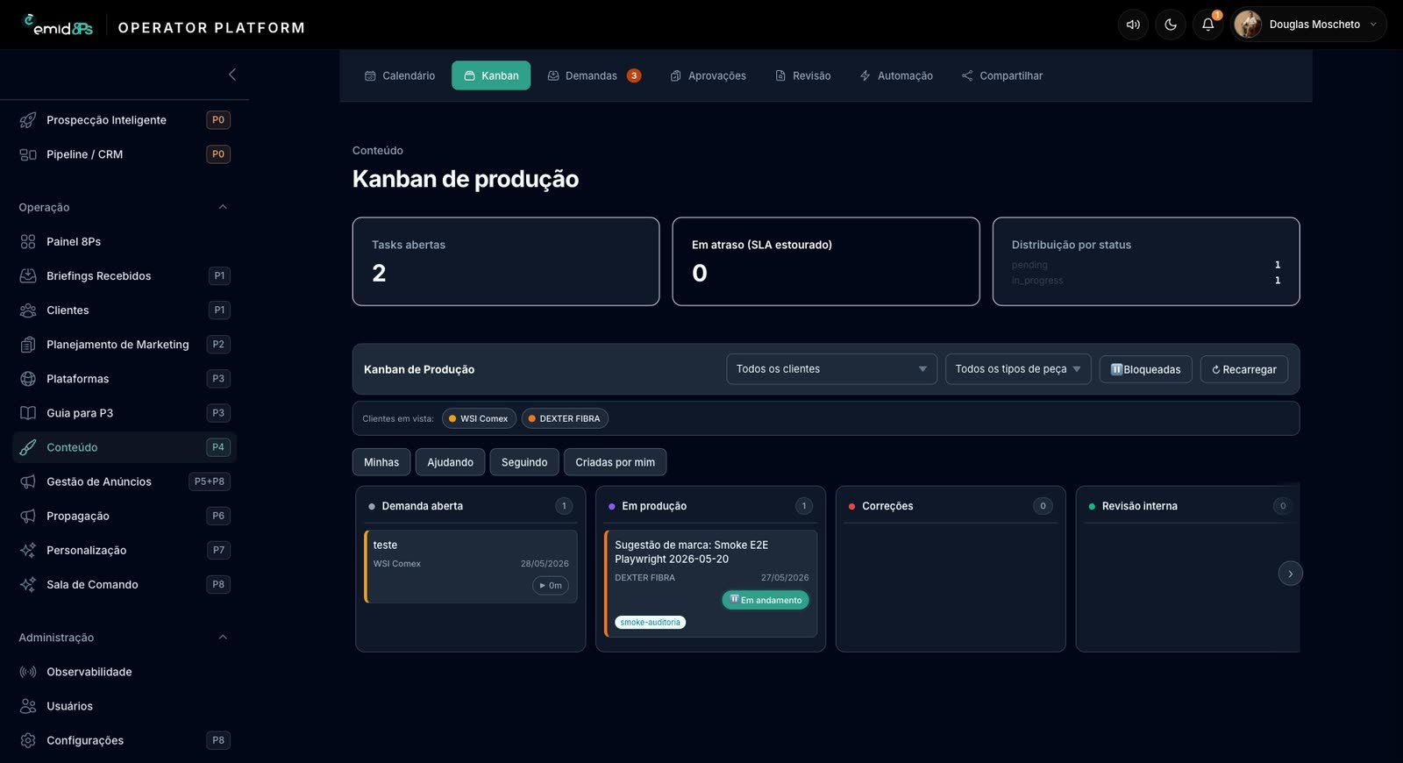Screen dimensions: 1403x763
Task: Switch to the Calendário tab
Action: (x=400, y=75)
